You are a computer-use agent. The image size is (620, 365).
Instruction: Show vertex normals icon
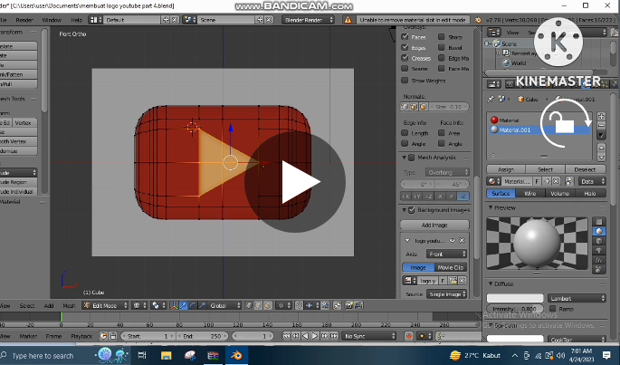pos(405,107)
